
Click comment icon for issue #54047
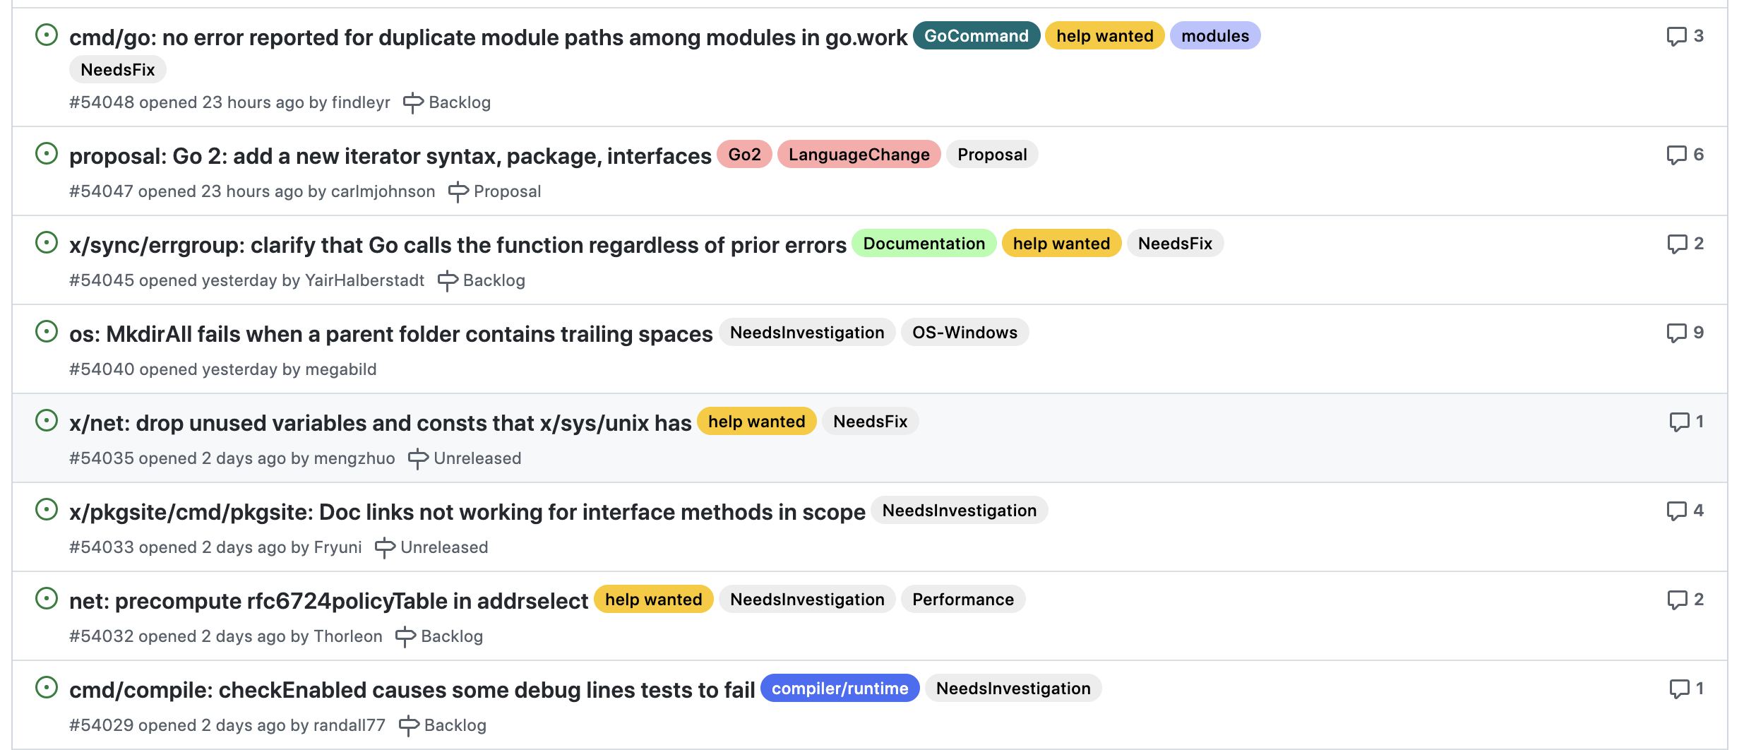point(1676,155)
